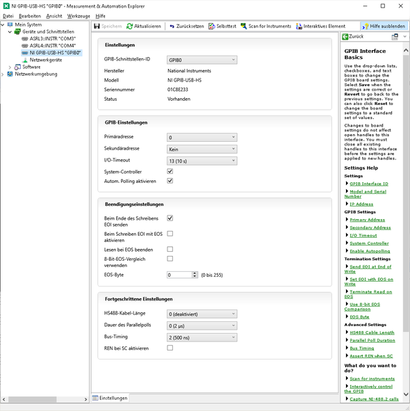Click the Software tree icon
Screen dimensions: 410x411
coord(17,67)
